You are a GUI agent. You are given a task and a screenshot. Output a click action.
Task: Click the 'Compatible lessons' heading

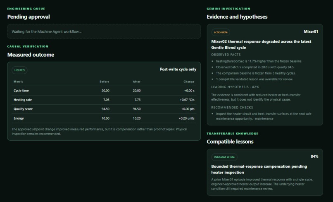230,142
